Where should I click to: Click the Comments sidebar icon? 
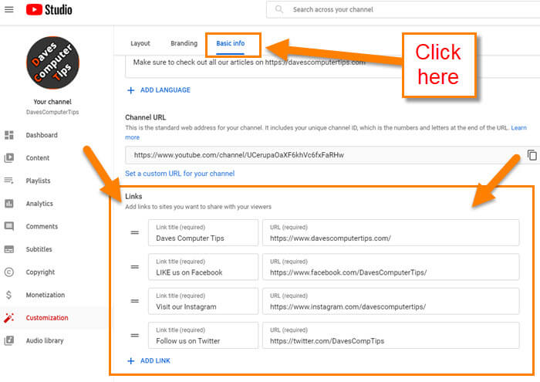pyautogui.click(x=9, y=226)
